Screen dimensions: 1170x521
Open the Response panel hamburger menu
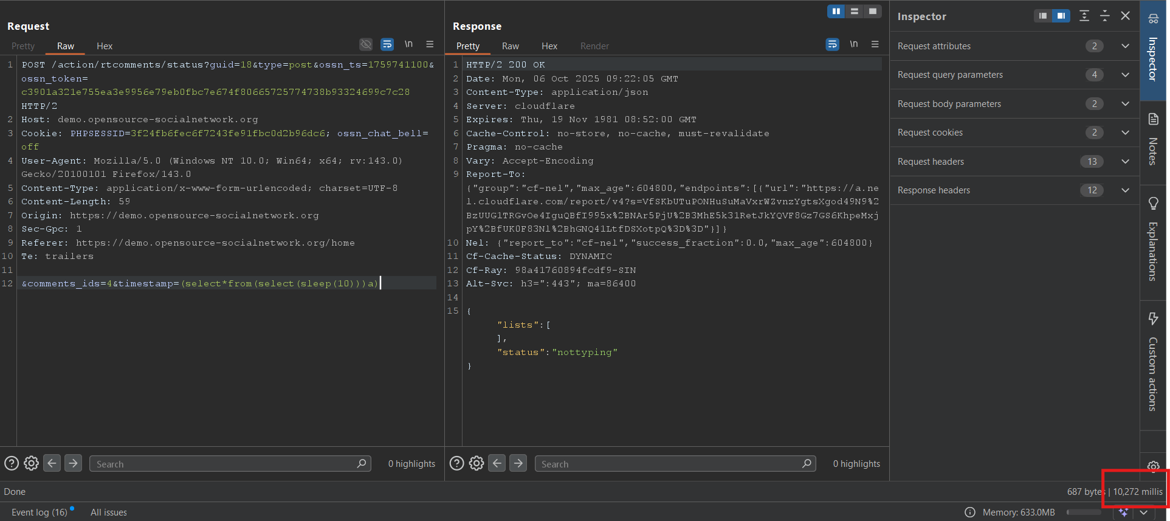(875, 44)
